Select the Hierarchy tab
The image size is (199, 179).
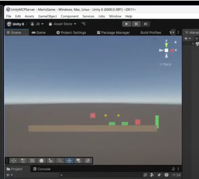191,33
